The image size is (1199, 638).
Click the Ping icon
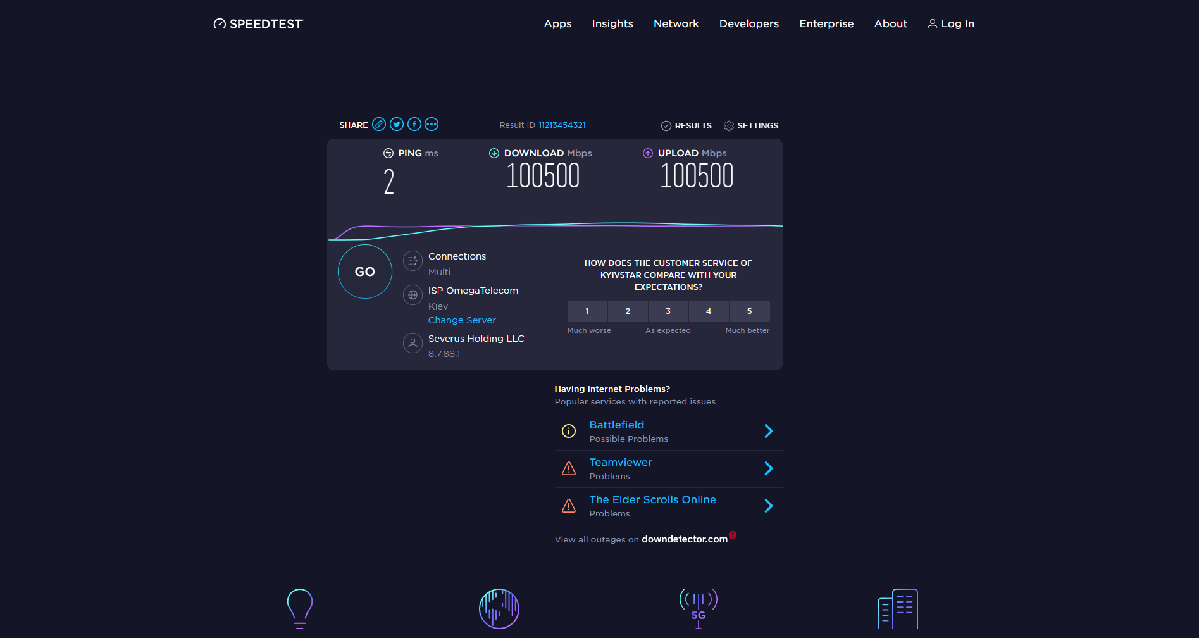click(388, 153)
